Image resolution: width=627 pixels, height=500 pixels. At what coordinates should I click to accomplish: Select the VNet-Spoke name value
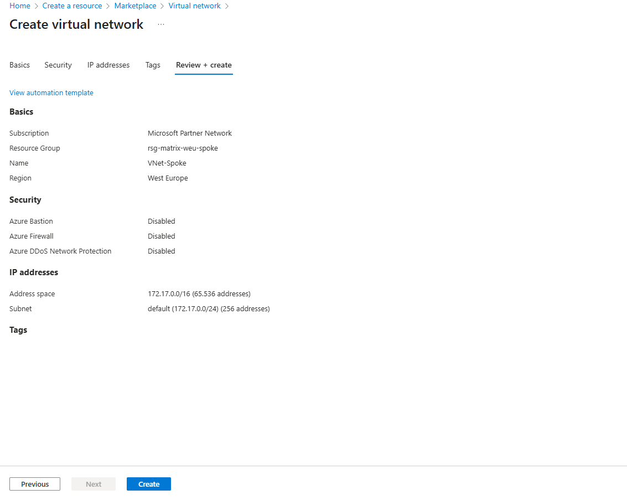coord(167,163)
